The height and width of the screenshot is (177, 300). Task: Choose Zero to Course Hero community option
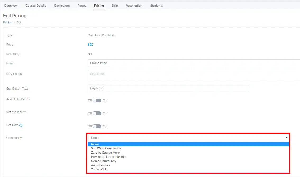coord(105,153)
